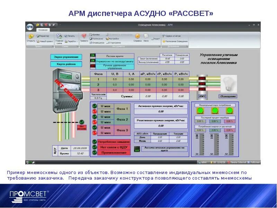This screenshot has height=208, width=277.
Task: Open the quick access toolbar customize arrow
Action: pos(60,25)
